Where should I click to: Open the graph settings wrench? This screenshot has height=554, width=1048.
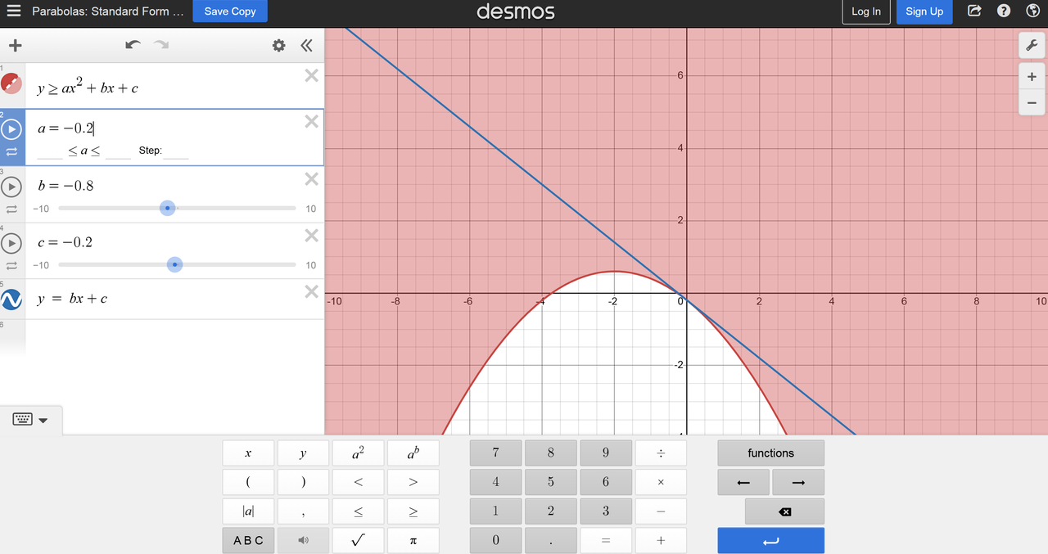[1031, 46]
